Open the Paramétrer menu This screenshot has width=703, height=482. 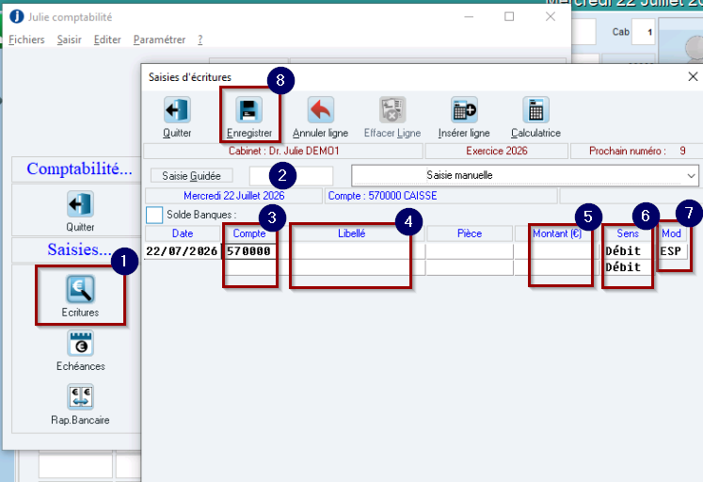[x=159, y=40]
